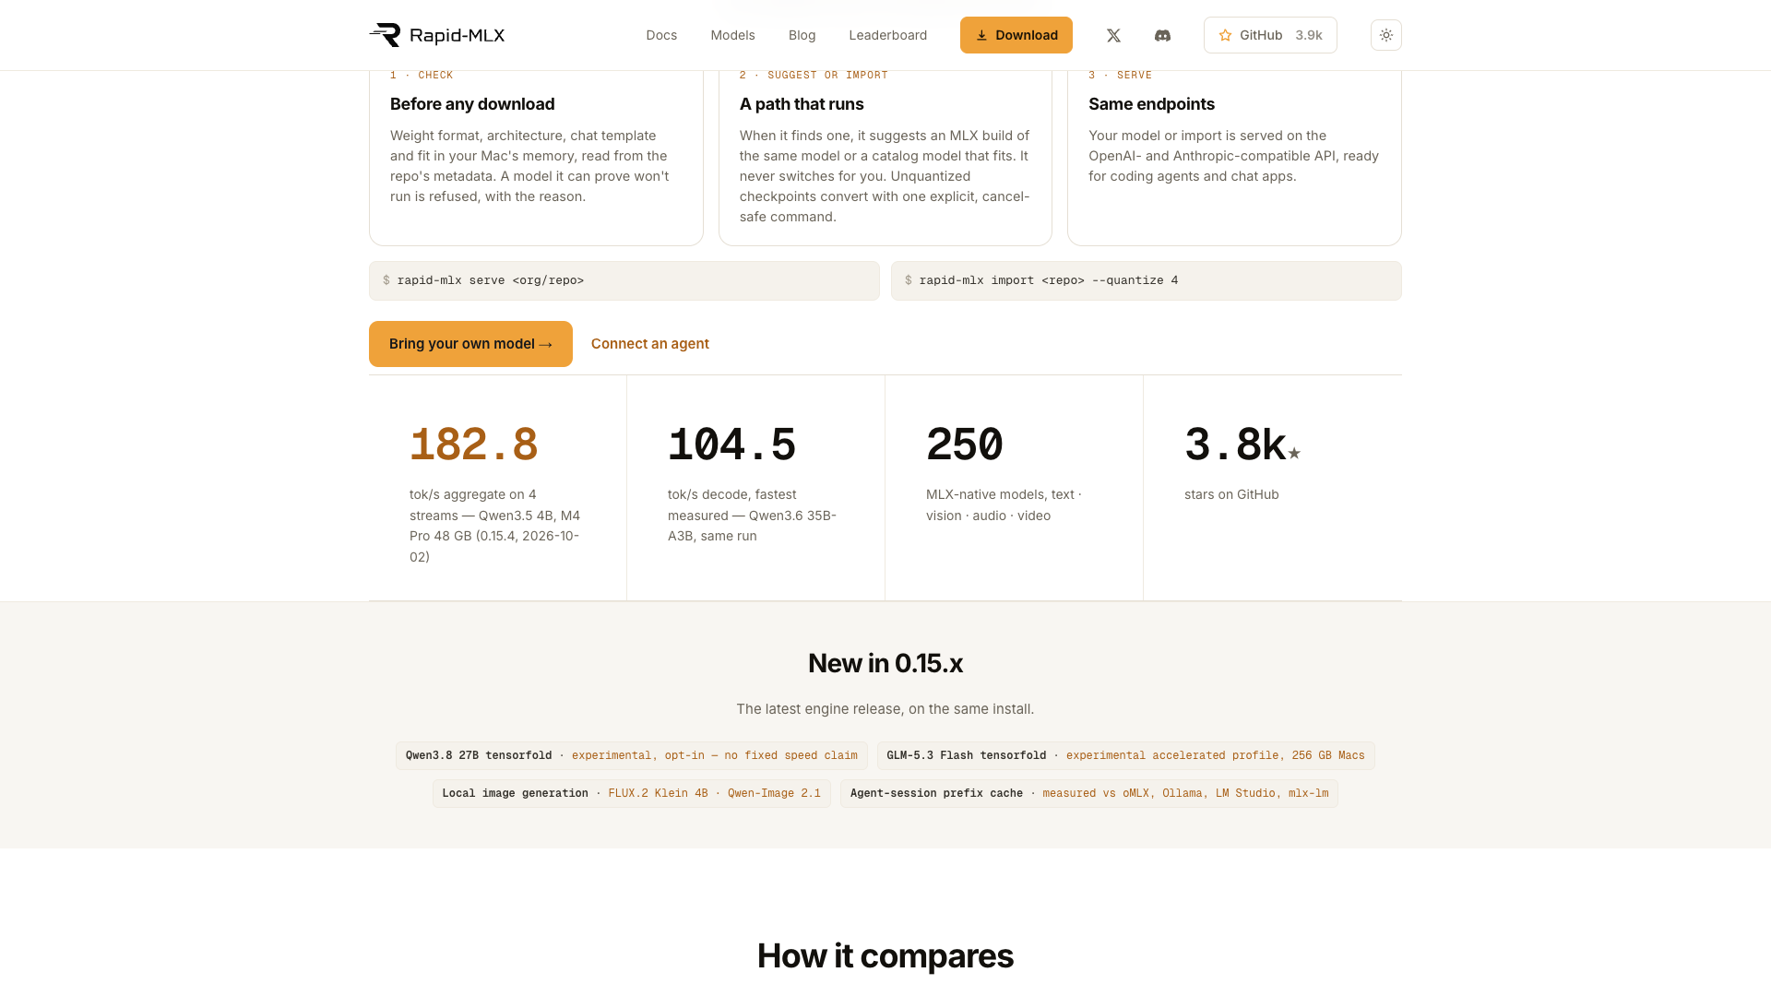Click the A path that runs heading
Screen dimensions: 1771x996
pos(802,104)
